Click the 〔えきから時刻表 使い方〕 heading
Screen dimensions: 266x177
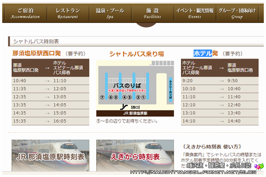tap(212, 147)
